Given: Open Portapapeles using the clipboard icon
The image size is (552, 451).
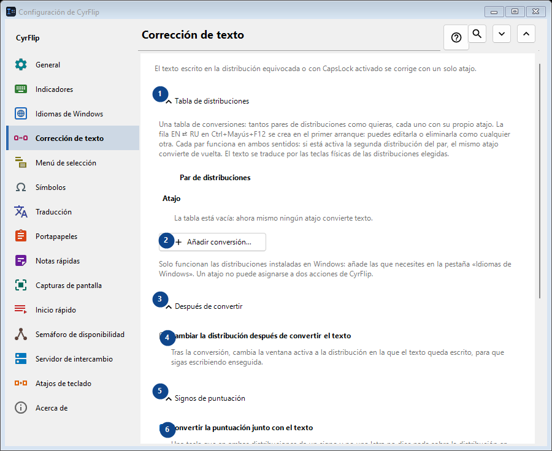Looking at the screenshot, I should pos(21,236).
